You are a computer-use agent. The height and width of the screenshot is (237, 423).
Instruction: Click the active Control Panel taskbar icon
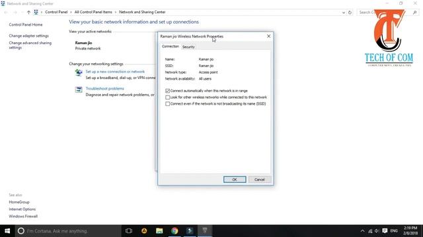[205, 231]
